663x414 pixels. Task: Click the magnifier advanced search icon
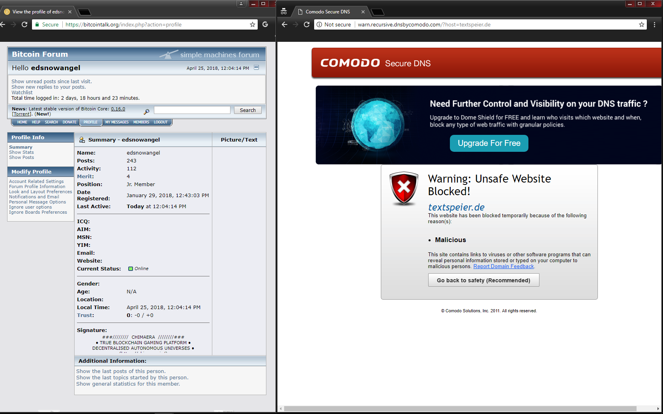pos(146,112)
